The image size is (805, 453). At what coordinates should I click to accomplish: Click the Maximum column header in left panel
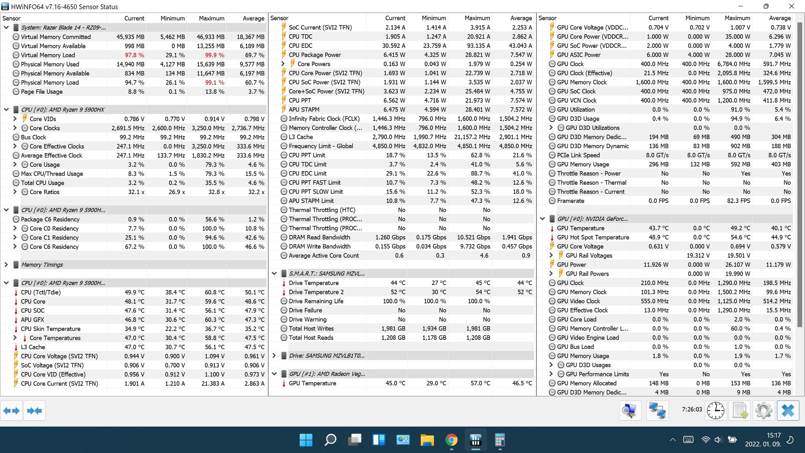pos(211,18)
